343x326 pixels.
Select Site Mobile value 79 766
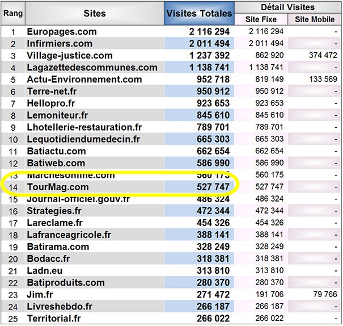pyautogui.click(x=325, y=294)
